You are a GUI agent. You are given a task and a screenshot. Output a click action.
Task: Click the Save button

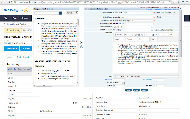tap(129, 90)
